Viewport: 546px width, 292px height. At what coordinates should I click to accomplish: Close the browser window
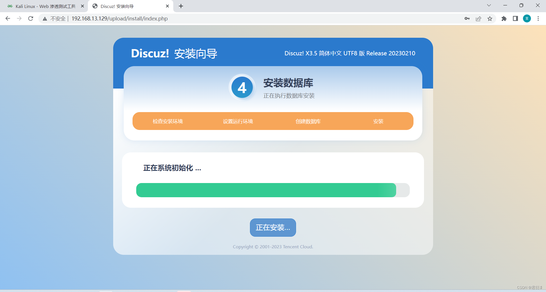coord(538,5)
